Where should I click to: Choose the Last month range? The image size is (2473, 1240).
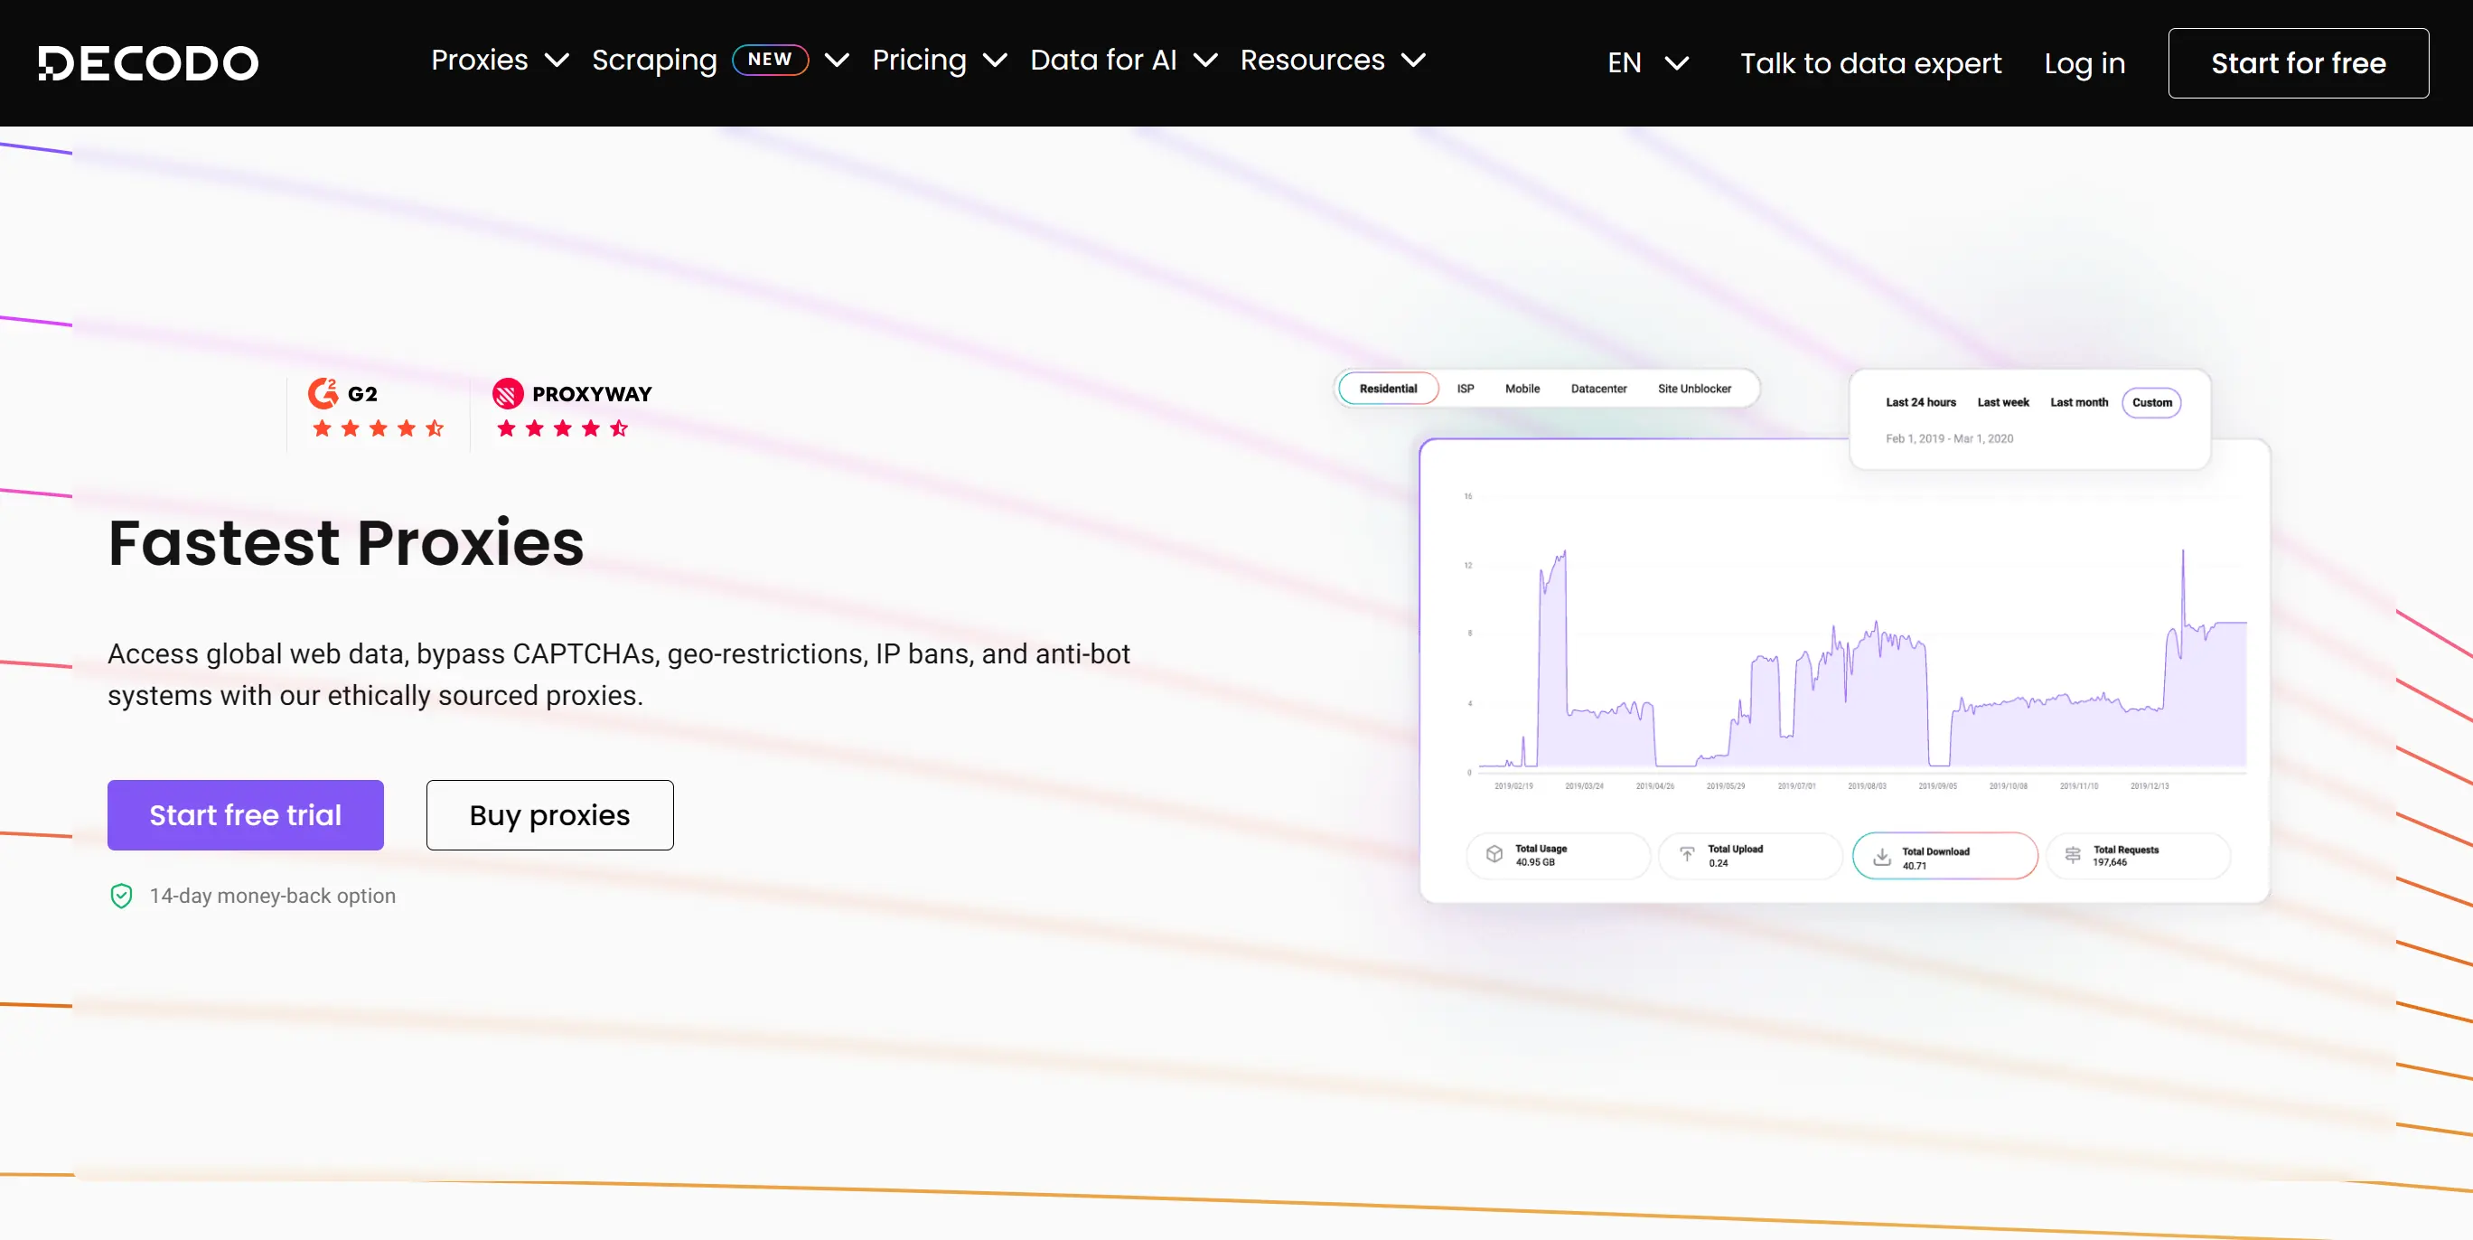pos(2079,402)
